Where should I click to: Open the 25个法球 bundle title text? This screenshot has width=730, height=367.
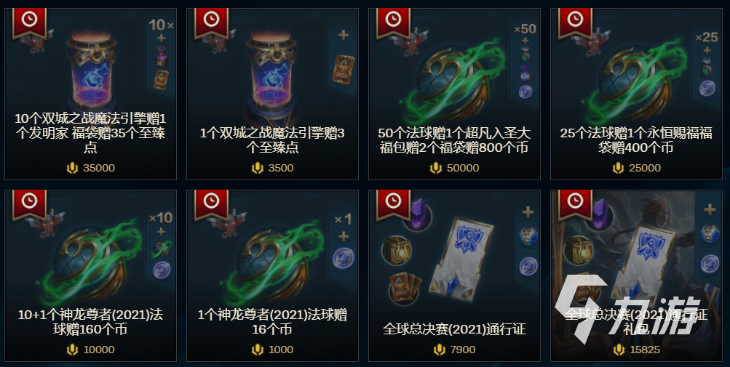636,140
